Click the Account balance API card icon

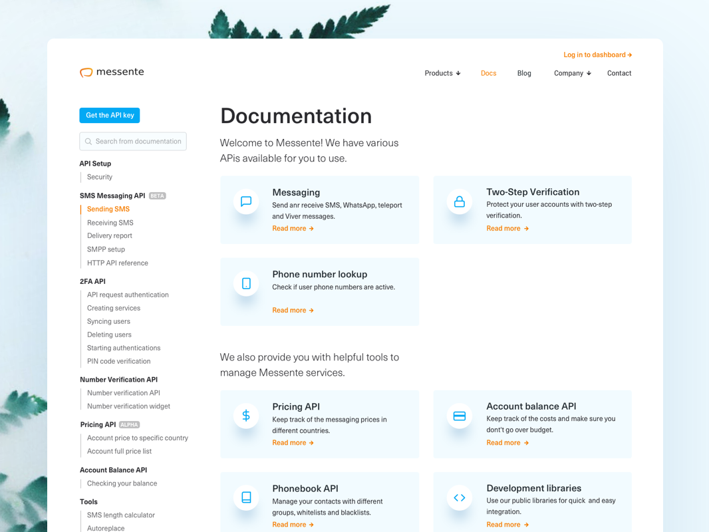460,416
